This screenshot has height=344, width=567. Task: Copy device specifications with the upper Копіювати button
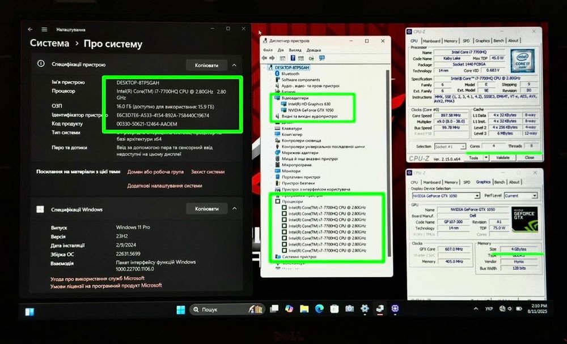[206, 65]
